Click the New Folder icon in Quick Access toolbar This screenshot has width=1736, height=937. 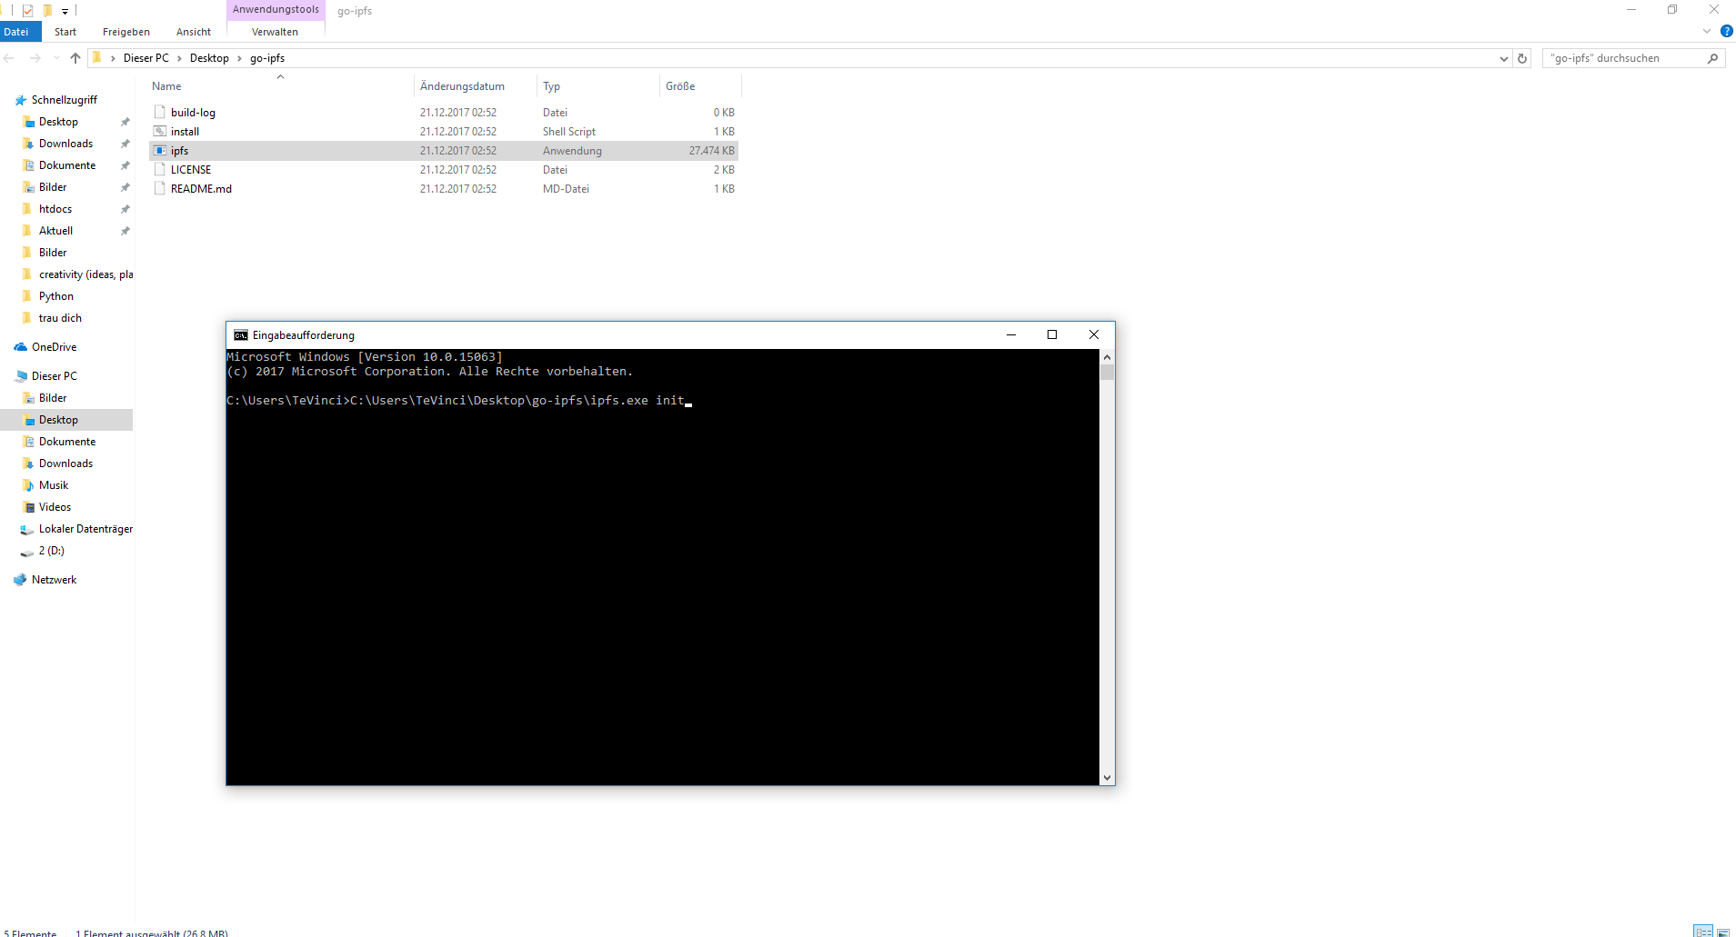pos(47,11)
